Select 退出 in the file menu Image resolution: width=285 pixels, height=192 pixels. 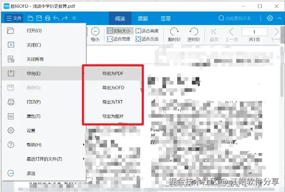43,173
